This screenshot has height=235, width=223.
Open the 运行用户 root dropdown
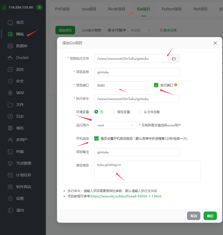tap(116, 125)
